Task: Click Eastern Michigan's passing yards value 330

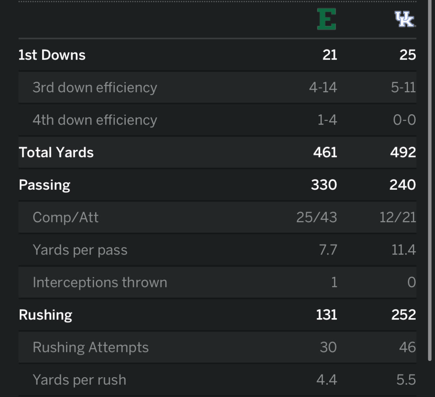Action: 324,185
